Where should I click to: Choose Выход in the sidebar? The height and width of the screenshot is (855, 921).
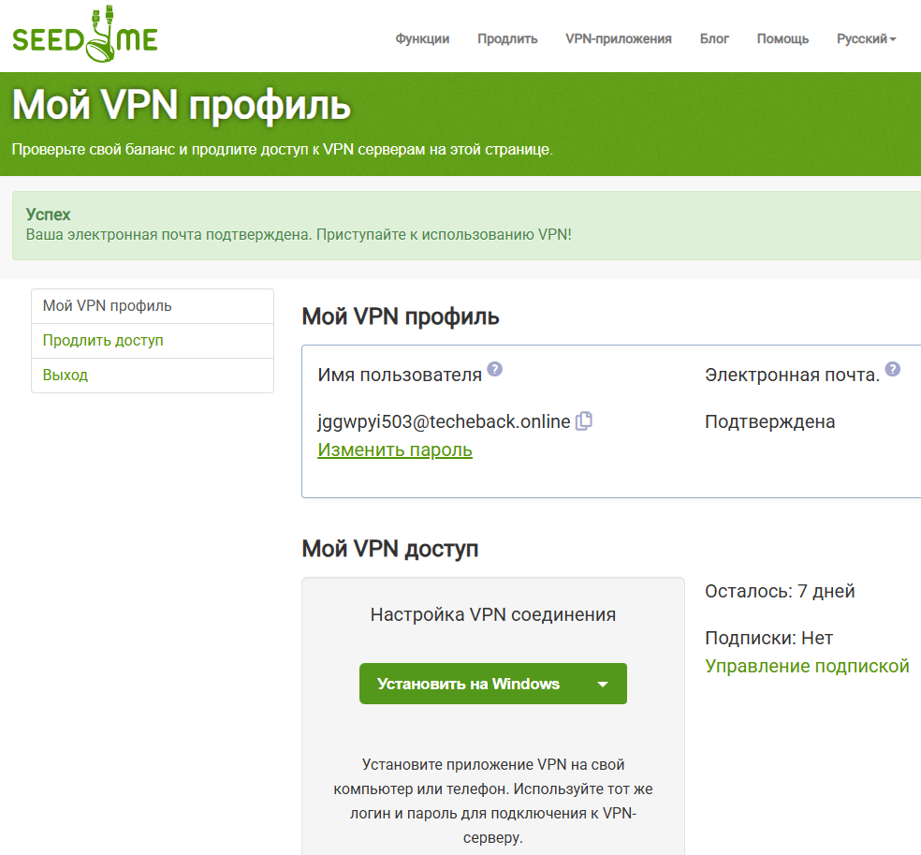[153, 376]
